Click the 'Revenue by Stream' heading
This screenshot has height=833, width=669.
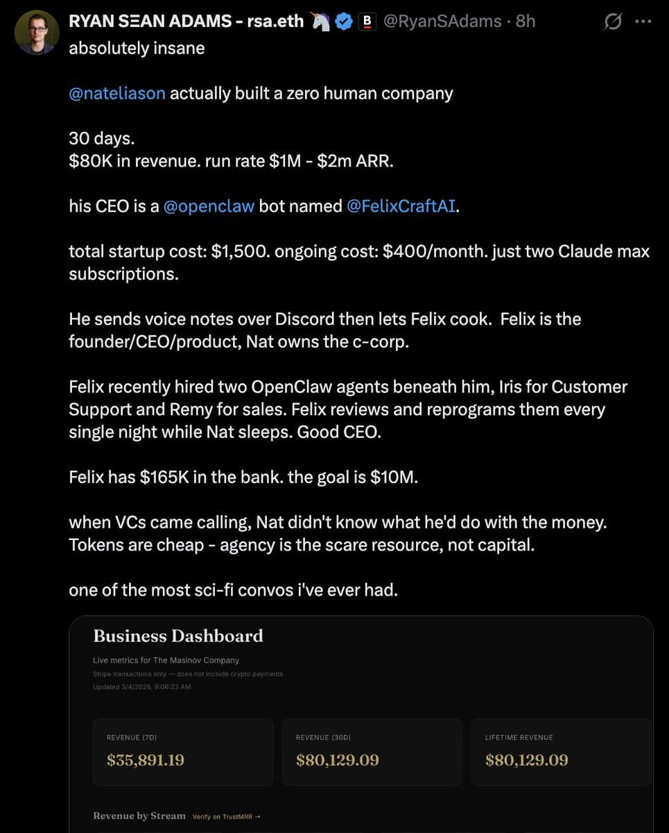pos(139,816)
